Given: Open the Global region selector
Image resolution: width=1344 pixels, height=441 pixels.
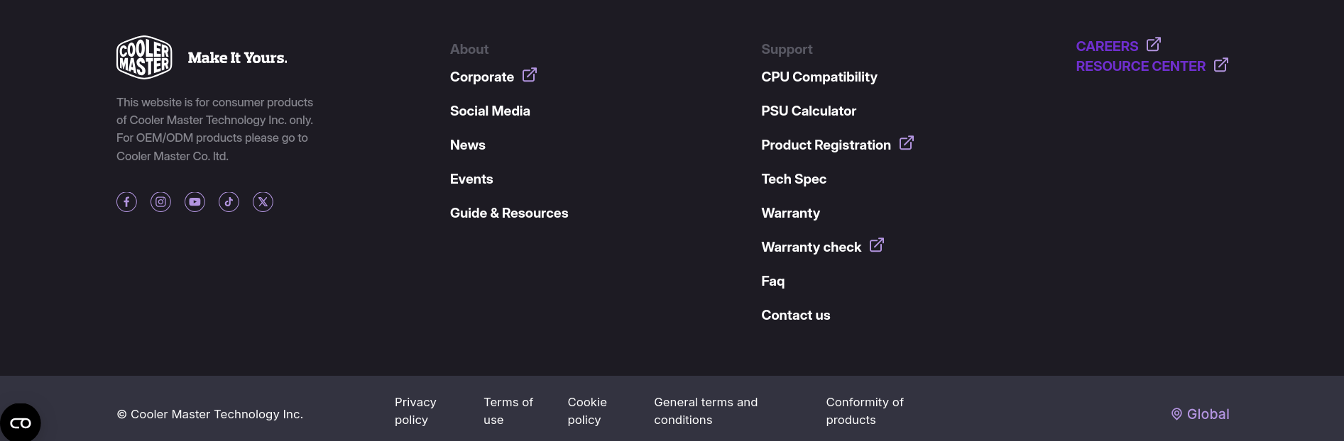Looking at the screenshot, I should 1200,414.
